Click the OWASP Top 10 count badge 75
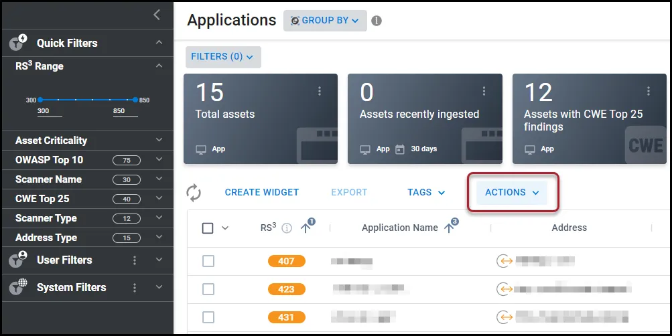672x336 pixels. 127,160
